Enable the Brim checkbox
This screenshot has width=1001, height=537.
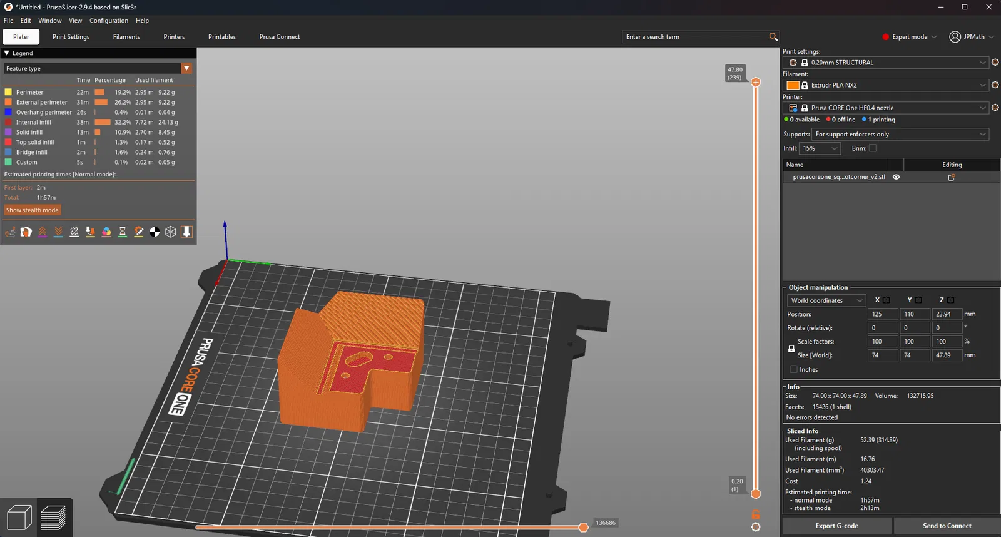(873, 148)
